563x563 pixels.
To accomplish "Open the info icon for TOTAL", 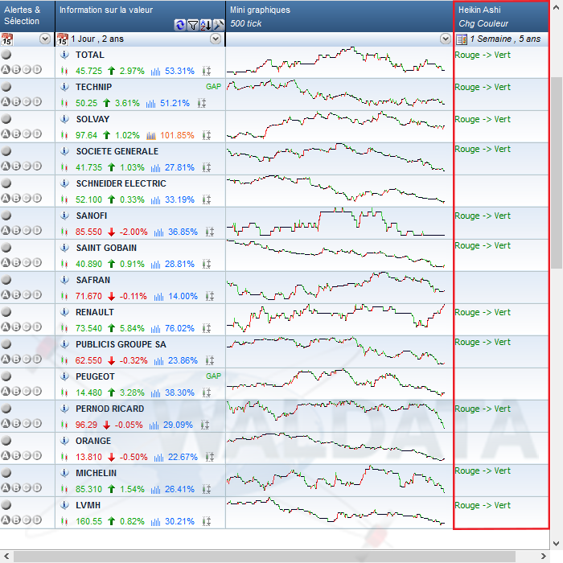I will point(64,55).
